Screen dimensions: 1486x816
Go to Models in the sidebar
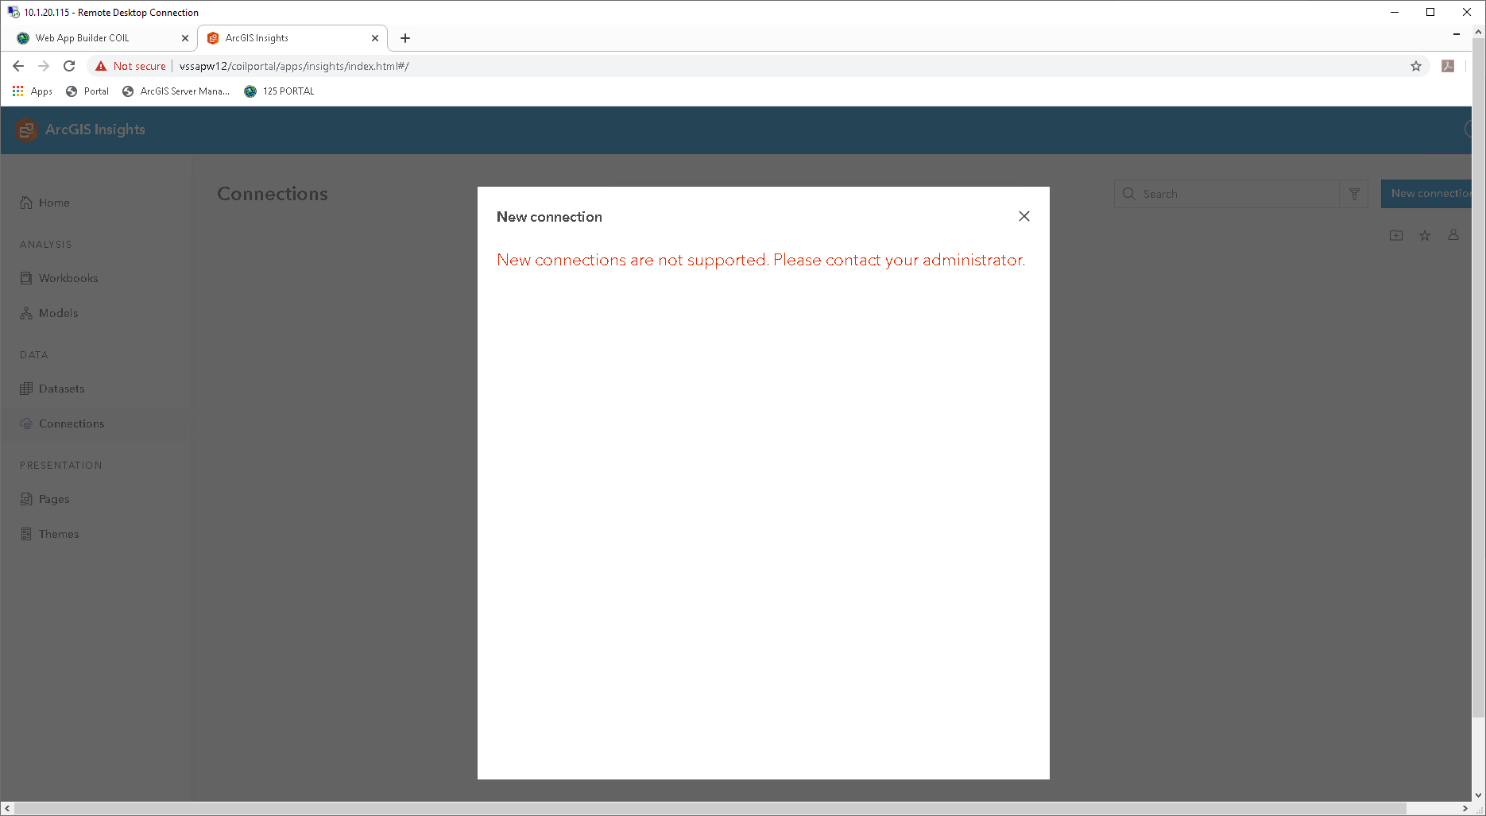(49, 313)
